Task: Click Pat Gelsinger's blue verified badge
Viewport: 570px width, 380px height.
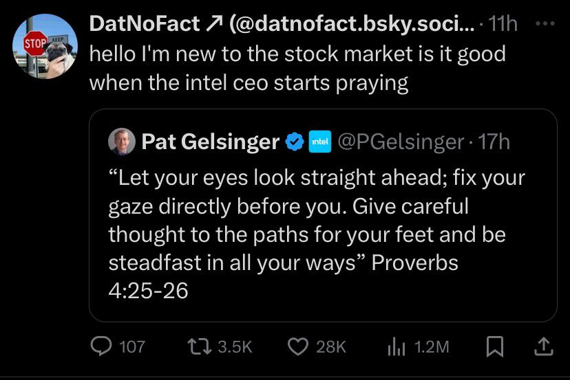Action: 294,142
